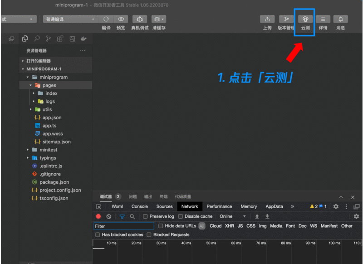Switch to the Console tab
This screenshot has height=264, width=363.
tap(140, 206)
